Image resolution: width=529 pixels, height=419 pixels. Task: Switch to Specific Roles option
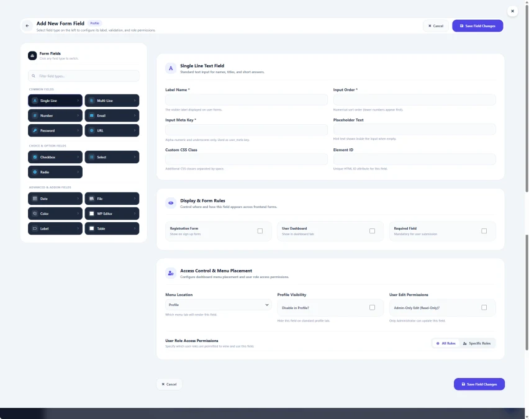click(477, 343)
